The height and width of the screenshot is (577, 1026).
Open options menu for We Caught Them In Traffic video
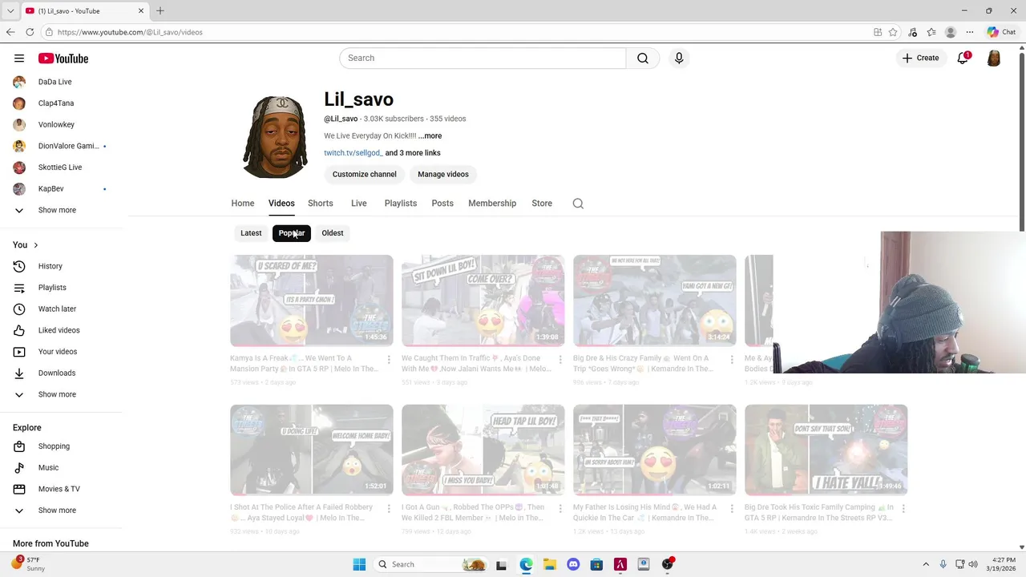560,359
